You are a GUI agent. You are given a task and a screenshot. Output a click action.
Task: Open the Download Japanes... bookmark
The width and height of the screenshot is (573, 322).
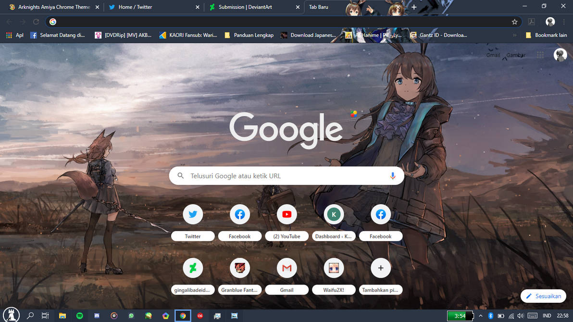point(308,35)
